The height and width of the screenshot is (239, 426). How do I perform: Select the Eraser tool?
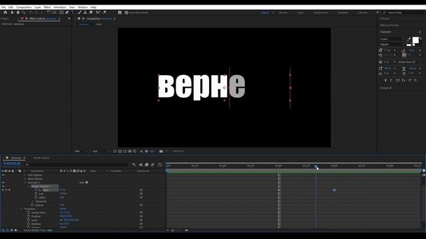tap(91, 13)
